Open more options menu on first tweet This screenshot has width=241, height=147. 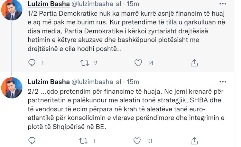click(222, 4)
